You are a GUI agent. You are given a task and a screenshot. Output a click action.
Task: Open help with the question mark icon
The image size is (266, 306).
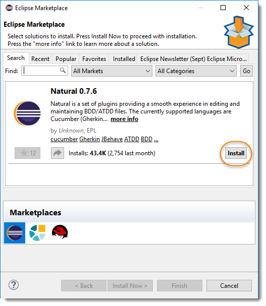click(14, 285)
